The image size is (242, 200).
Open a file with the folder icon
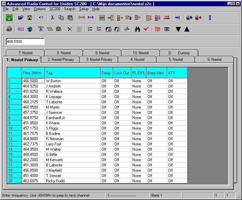click(x=21, y=18)
